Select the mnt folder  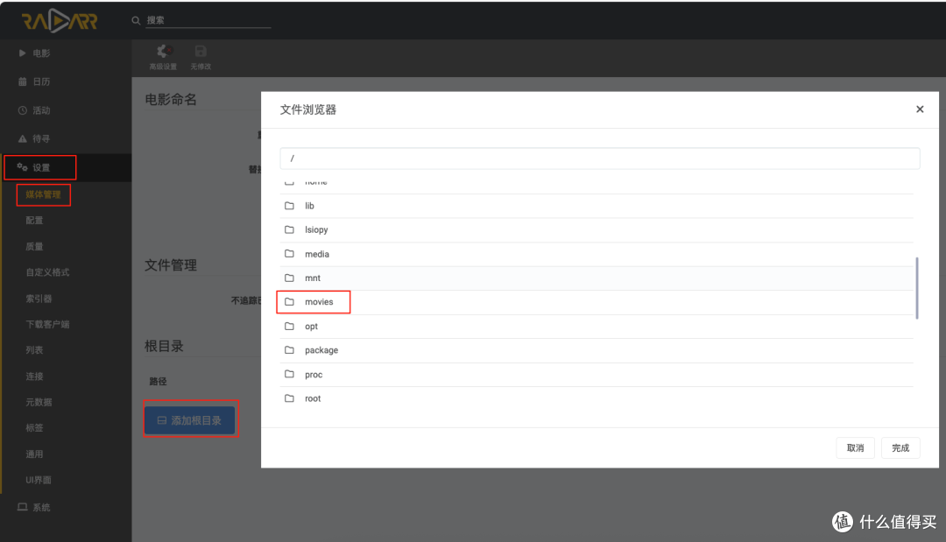pyautogui.click(x=597, y=278)
